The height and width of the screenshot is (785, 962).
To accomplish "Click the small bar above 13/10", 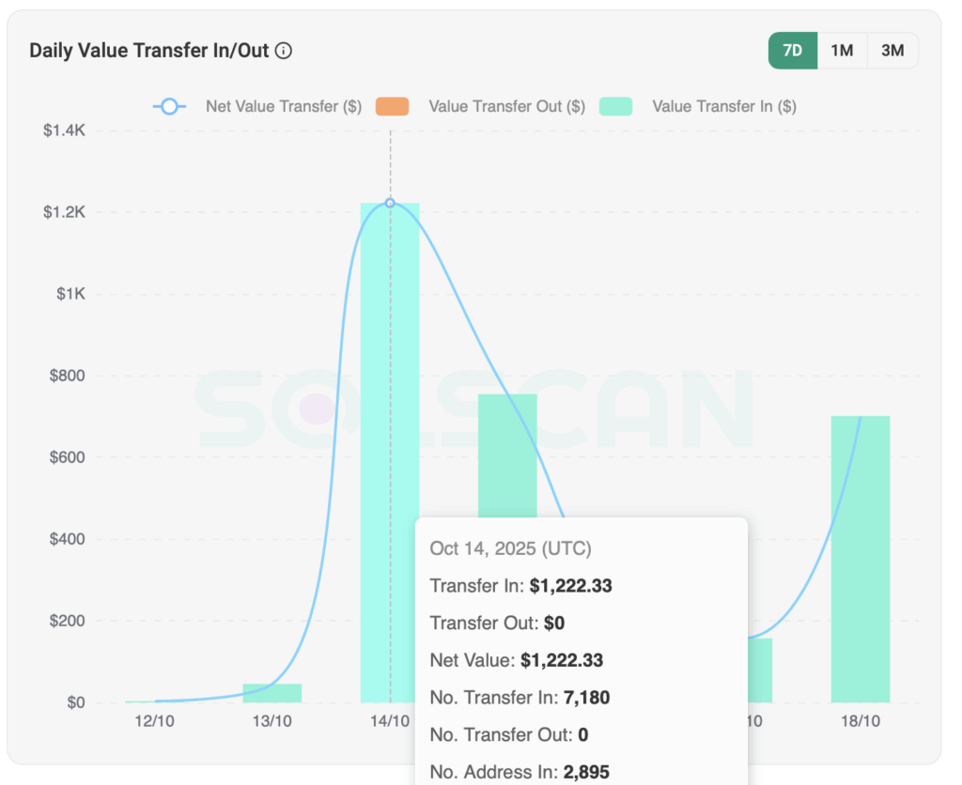I will (x=272, y=693).
